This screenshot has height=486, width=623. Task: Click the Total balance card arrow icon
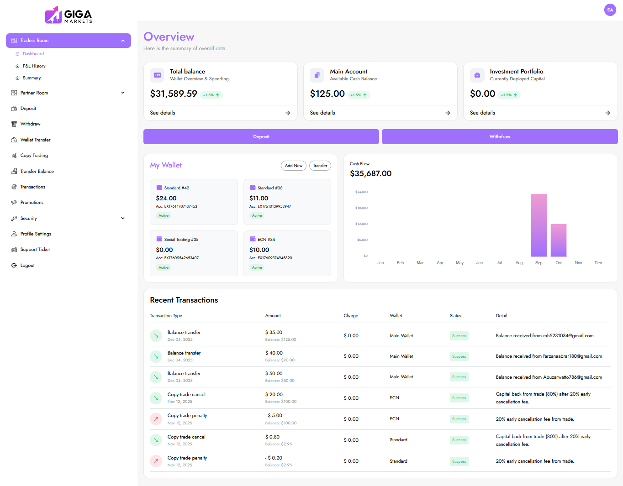[288, 113]
